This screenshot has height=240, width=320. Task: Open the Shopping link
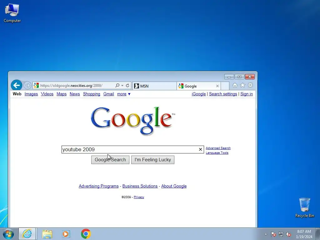click(x=92, y=94)
